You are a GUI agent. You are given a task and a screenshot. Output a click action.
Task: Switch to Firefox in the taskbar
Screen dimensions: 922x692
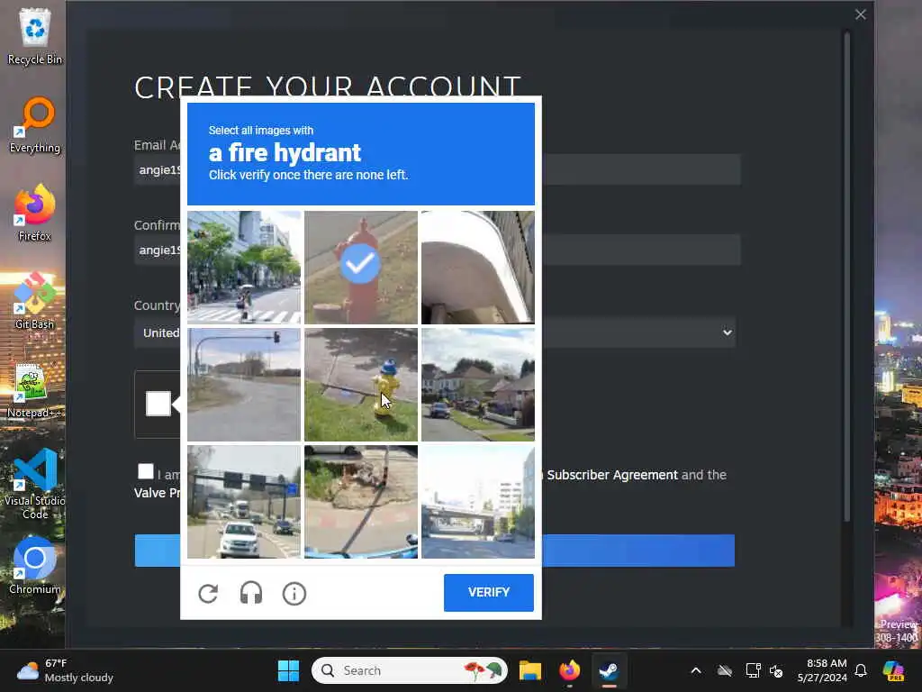[569, 670]
